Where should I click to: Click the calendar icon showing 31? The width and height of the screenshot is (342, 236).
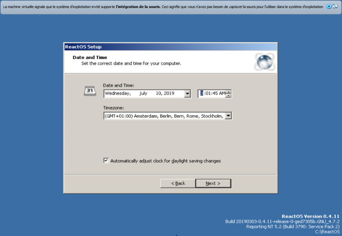coord(90,91)
